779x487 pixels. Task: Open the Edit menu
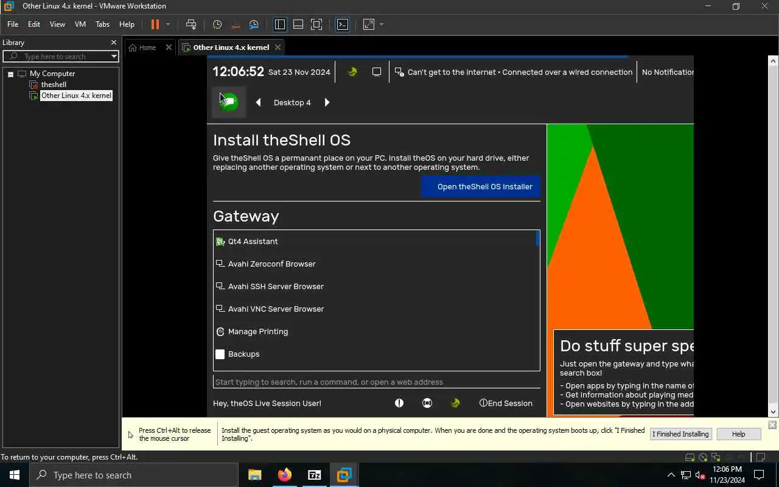pos(34,24)
